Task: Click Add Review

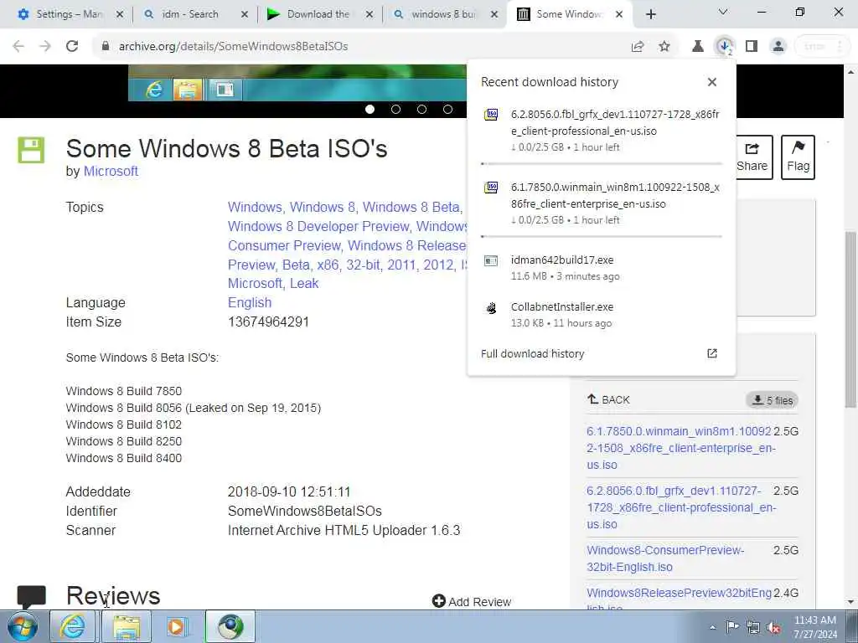Action: [472, 601]
